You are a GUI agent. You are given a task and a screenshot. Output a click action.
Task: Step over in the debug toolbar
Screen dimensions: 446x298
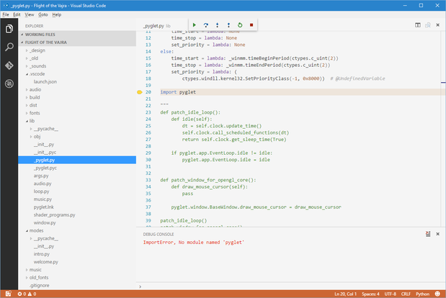(206, 25)
